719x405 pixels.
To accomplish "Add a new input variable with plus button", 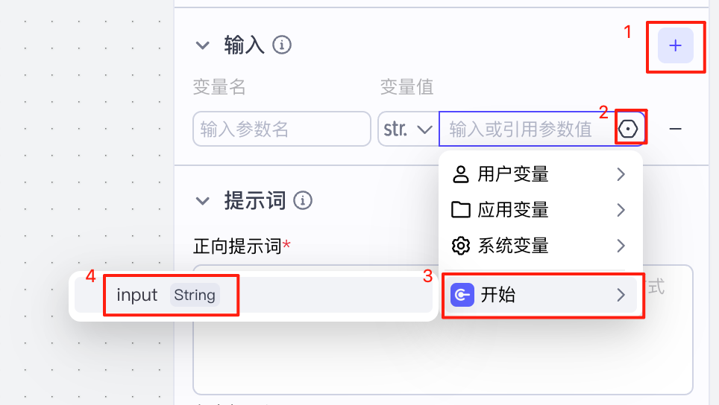I will (x=676, y=45).
